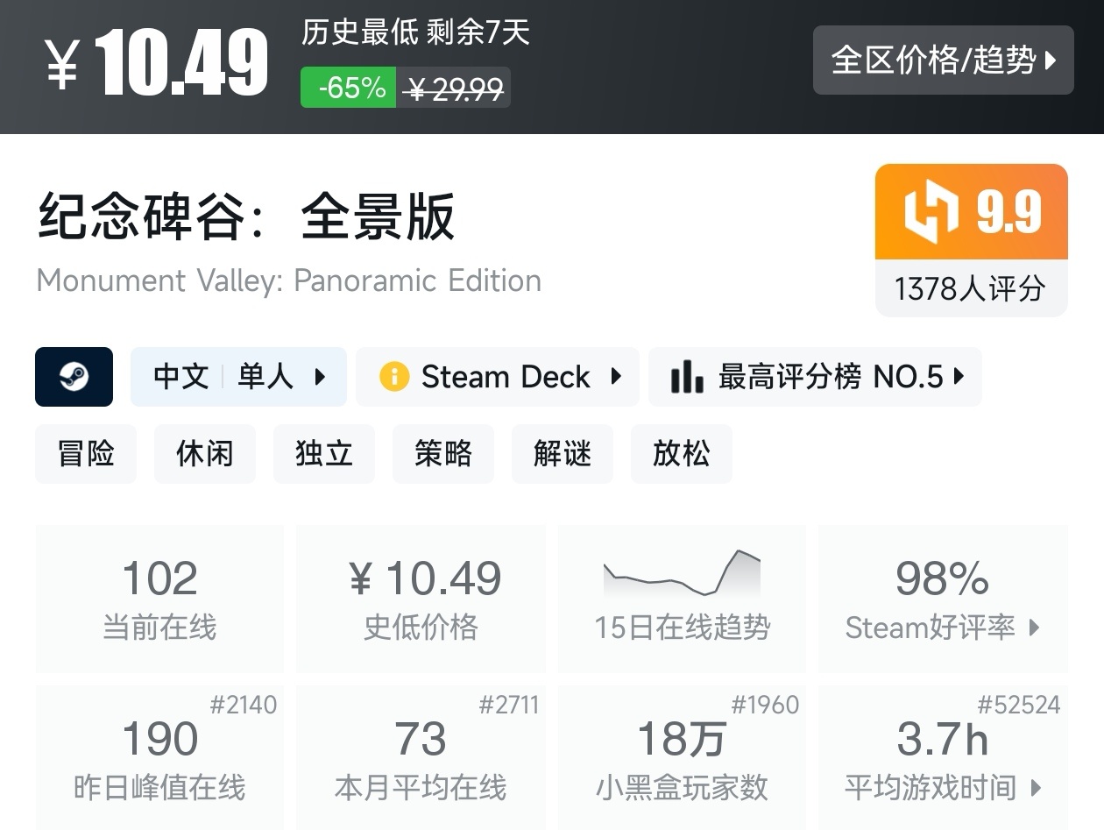
Task: Select the 冒险 tag
Action: point(86,454)
